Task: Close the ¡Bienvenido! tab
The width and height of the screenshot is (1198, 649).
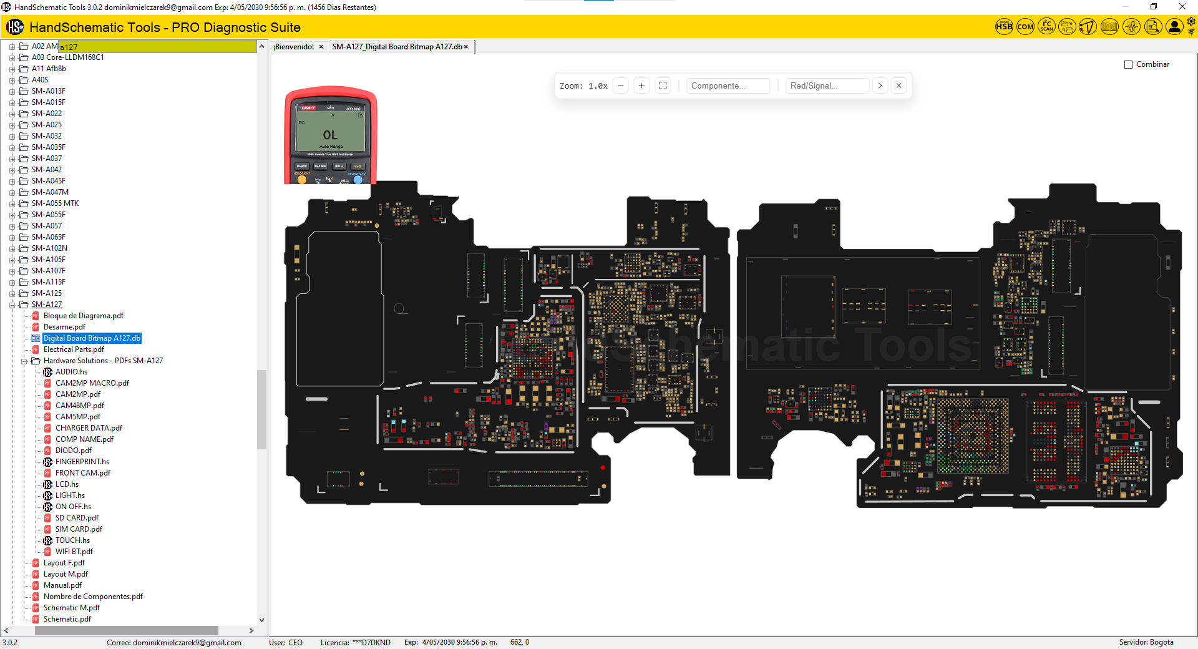Action: point(321,47)
